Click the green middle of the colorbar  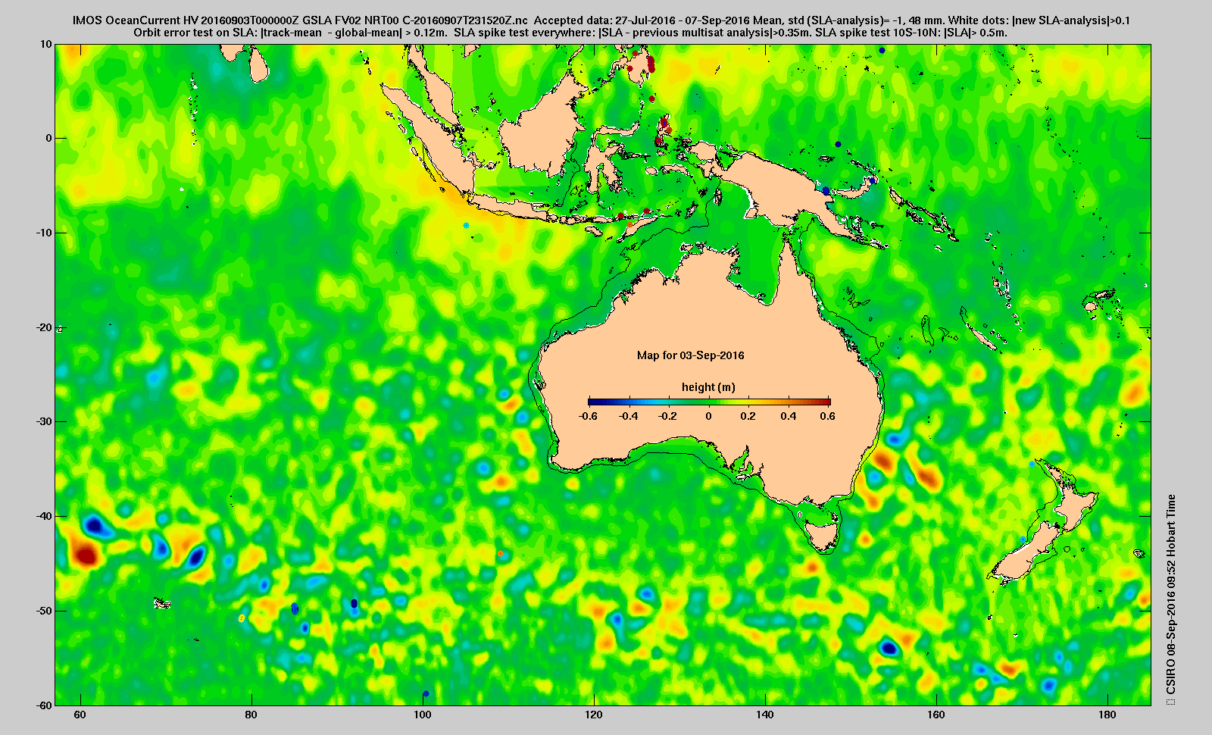[x=709, y=402]
